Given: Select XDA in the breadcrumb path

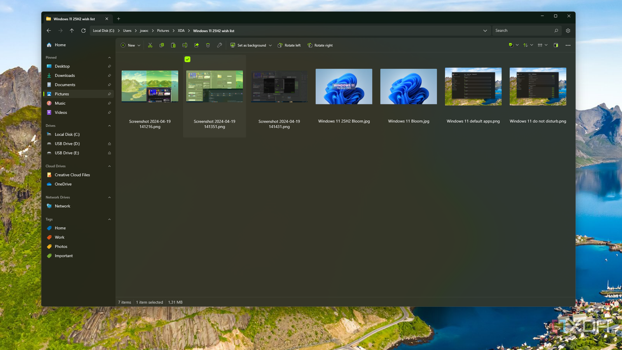Looking at the screenshot, I should (x=181, y=30).
